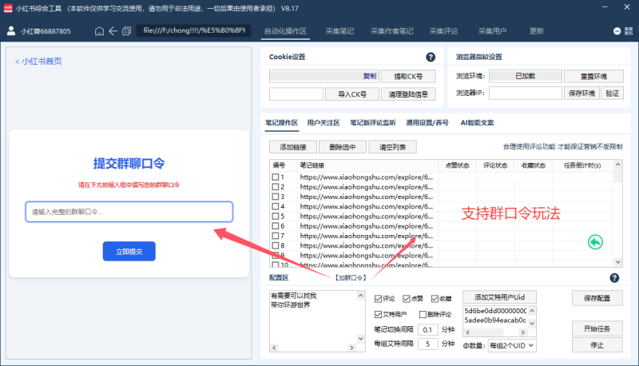Click the grid icon at top right
The height and width of the screenshot is (366, 639).
(x=629, y=31)
